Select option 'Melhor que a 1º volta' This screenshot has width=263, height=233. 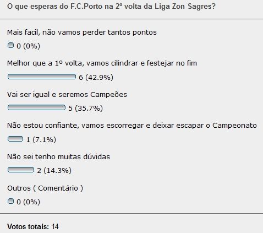click(102, 63)
